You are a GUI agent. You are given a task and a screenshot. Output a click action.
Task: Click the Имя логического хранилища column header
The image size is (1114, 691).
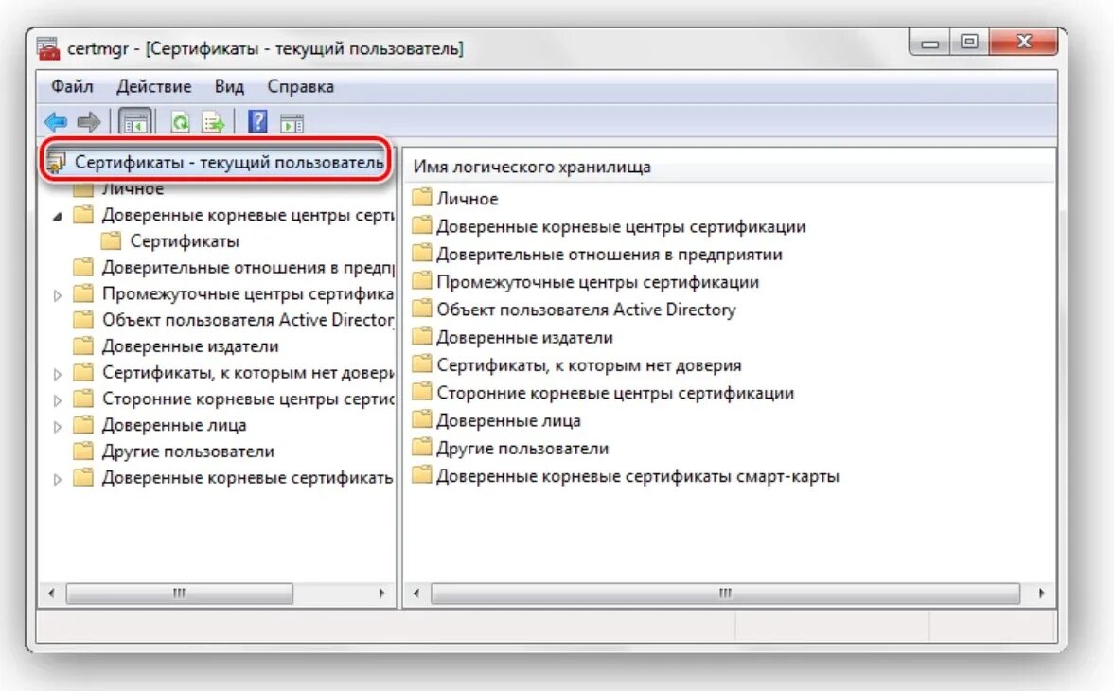pos(729,167)
